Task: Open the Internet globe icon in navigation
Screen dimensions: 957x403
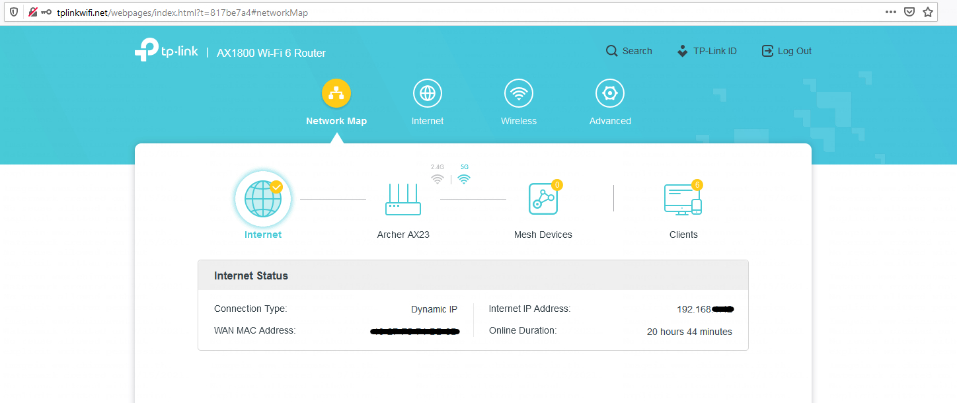Action: [428, 93]
